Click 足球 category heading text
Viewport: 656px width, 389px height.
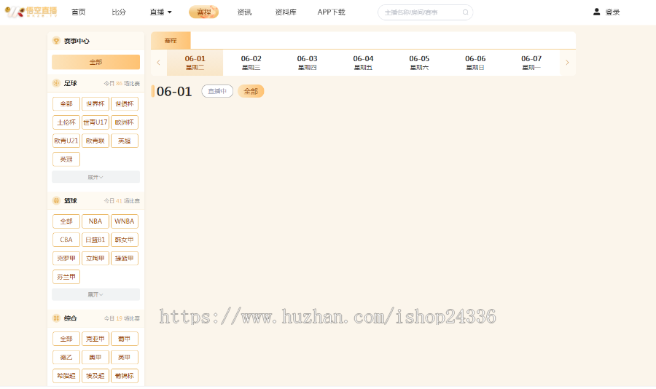click(70, 83)
